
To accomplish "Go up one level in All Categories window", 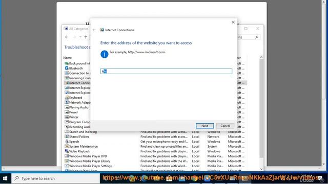I will coord(86,37).
